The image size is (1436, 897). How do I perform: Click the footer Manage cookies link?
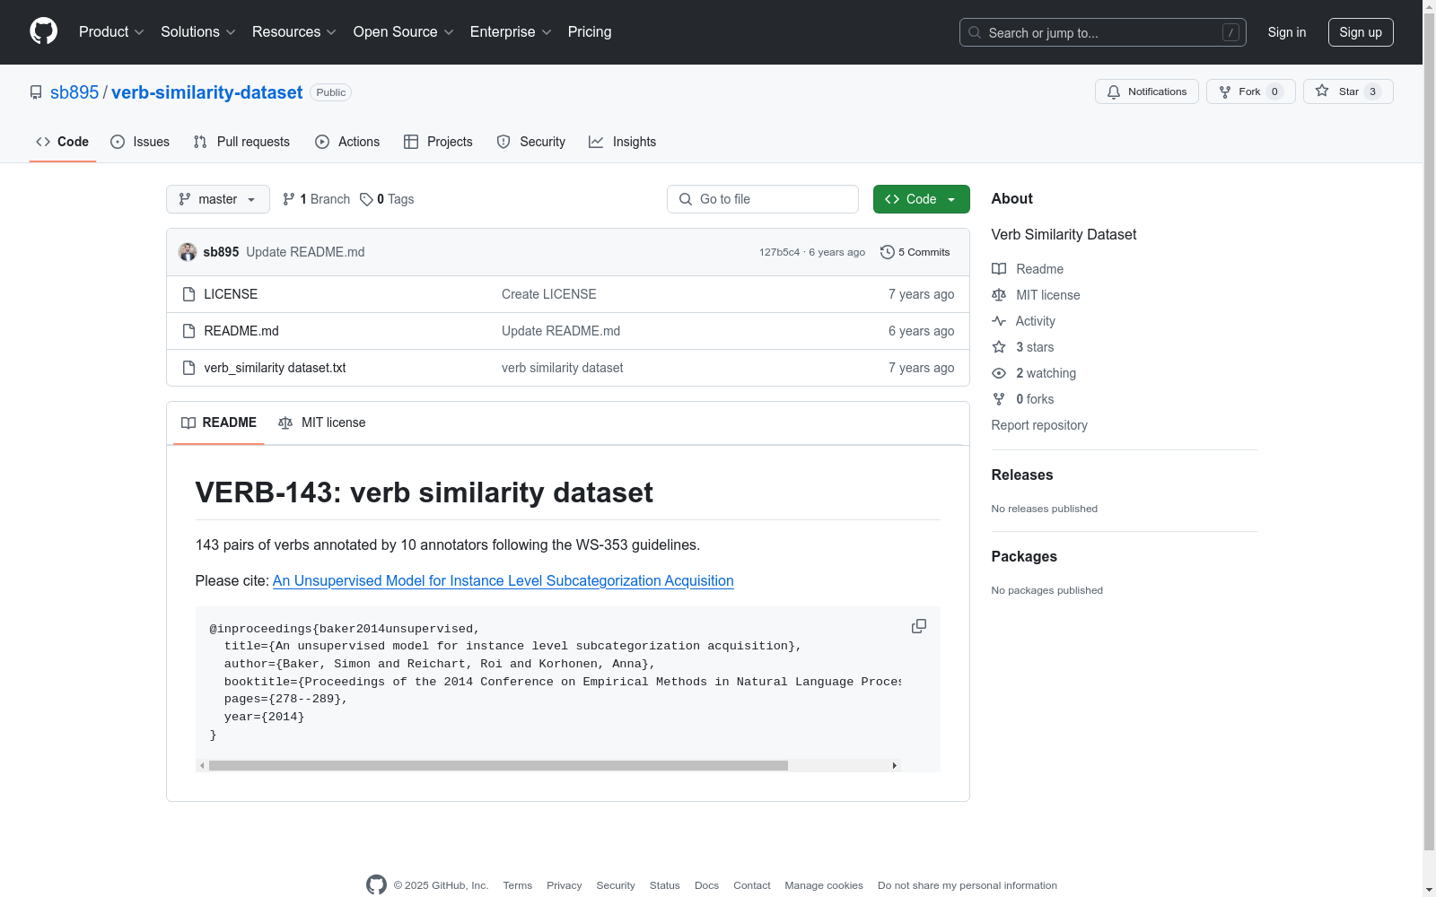click(x=824, y=885)
